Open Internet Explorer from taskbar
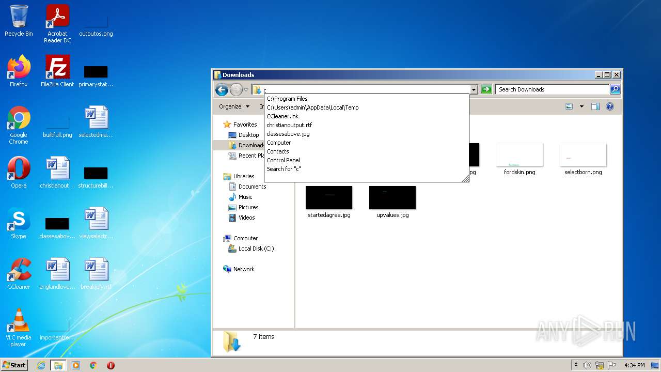The width and height of the screenshot is (661, 372). click(x=41, y=365)
